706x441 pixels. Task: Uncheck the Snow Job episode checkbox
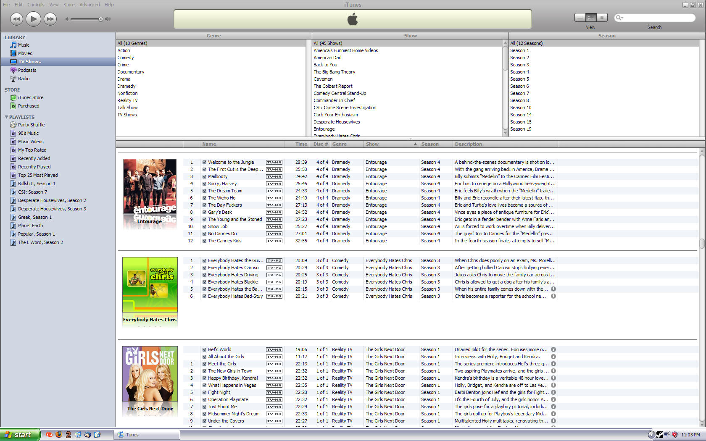[x=204, y=226]
